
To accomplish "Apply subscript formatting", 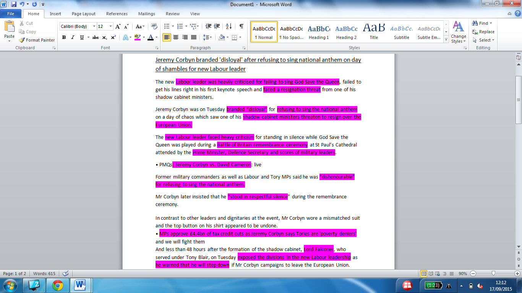I will pyautogui.click(x=105, y=37).
